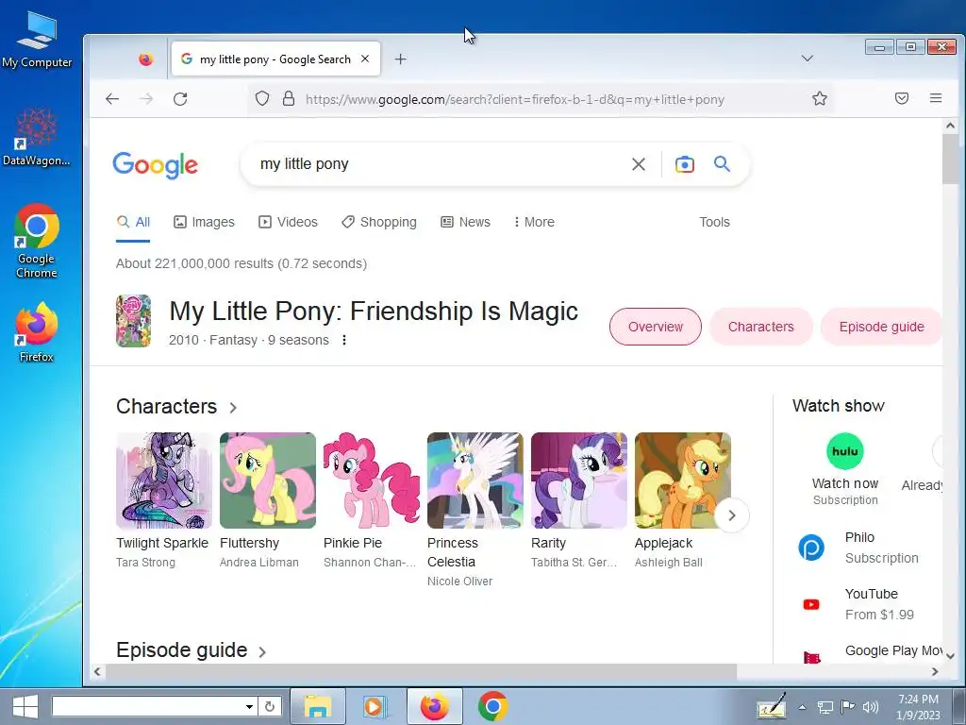Click the Tara Strong voice actor text

pos(145,563)
